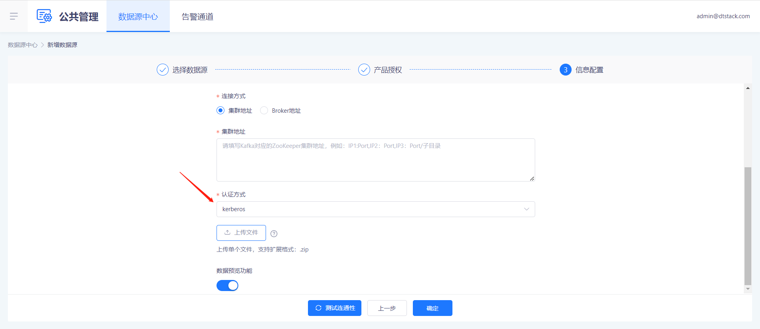Click the 确定 confirm button
The height and width of the screenshot is (329, 760).
(433, 308)
